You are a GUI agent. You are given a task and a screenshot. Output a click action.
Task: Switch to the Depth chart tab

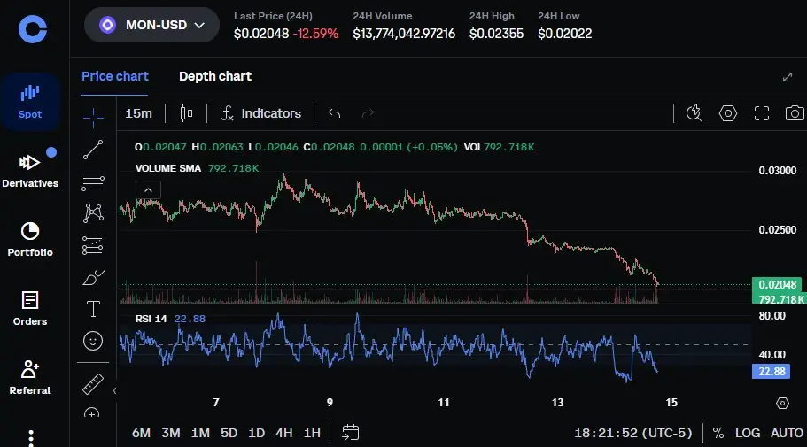point(215,76)
